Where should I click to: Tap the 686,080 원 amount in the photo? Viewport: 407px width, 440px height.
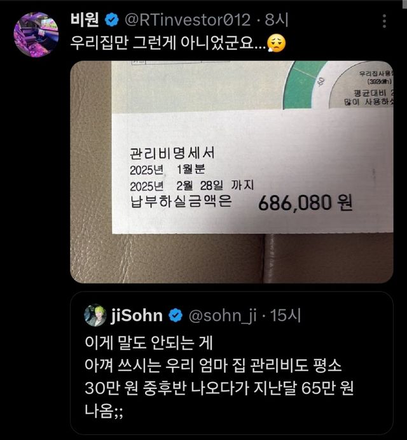tap(305, 203)
